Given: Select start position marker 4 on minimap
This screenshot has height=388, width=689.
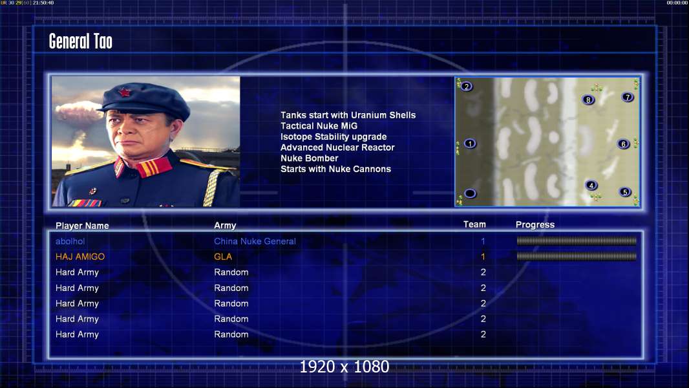Looking at the screenshot, I should 591,185.
